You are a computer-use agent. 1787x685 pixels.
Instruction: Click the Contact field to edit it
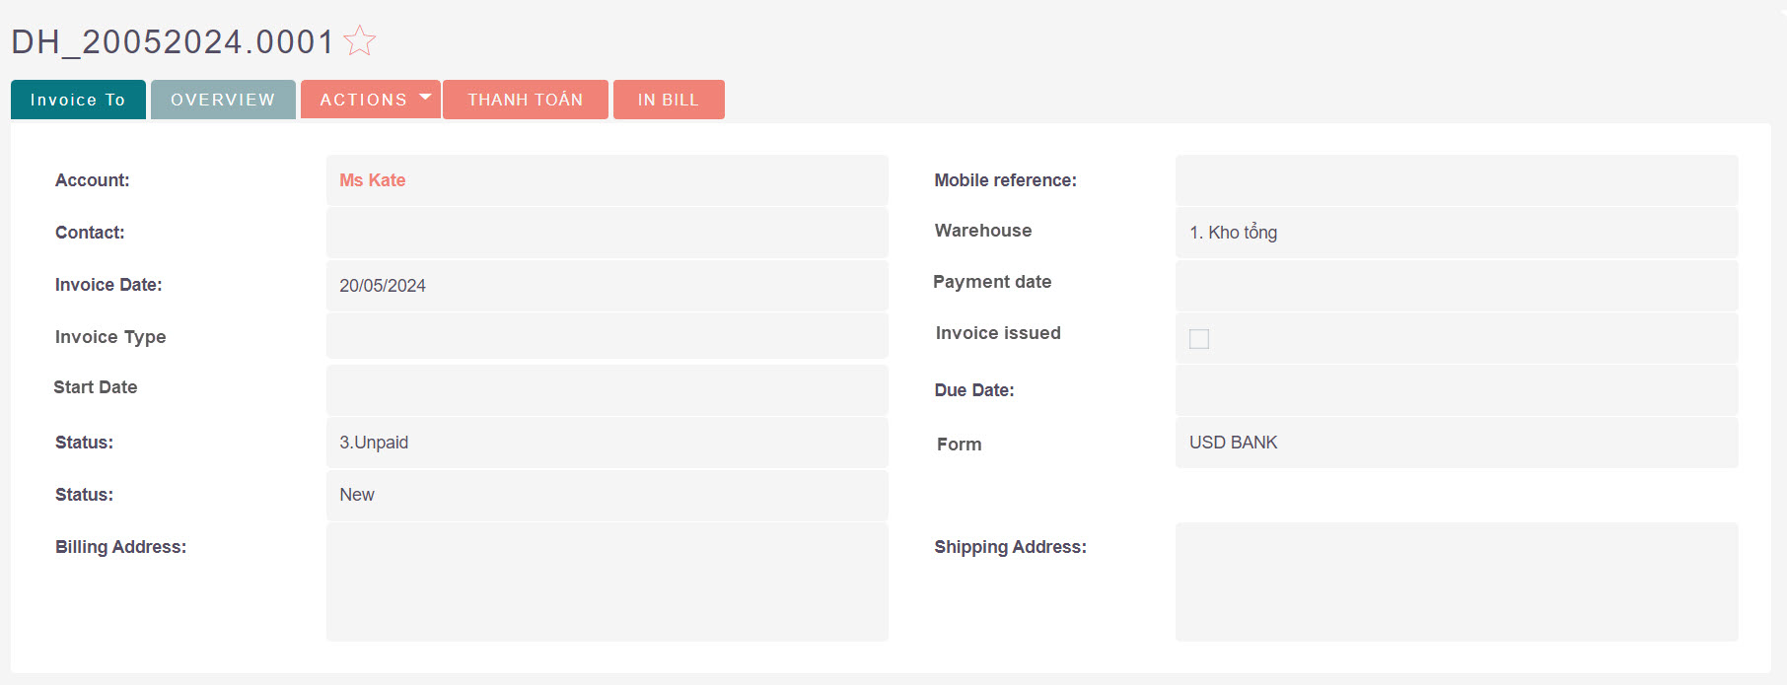pyautogui.click(x=607, y=233)
